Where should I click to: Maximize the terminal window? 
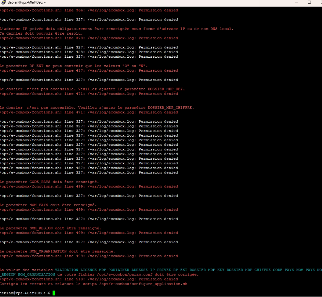[309, 2]
